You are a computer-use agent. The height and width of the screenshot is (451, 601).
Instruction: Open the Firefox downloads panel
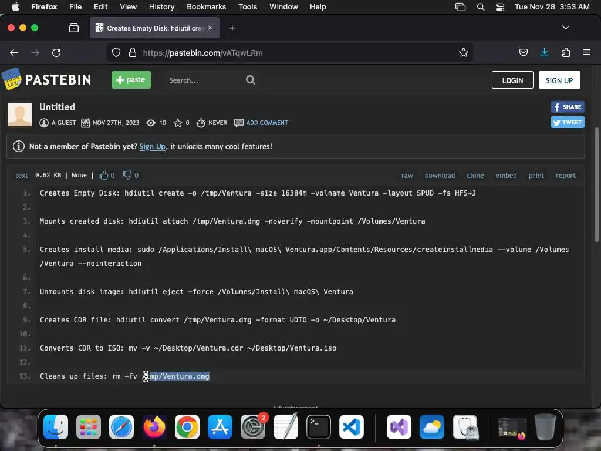(544, 52)
